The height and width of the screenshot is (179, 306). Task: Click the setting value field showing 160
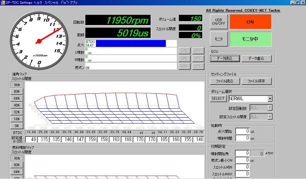175,139
